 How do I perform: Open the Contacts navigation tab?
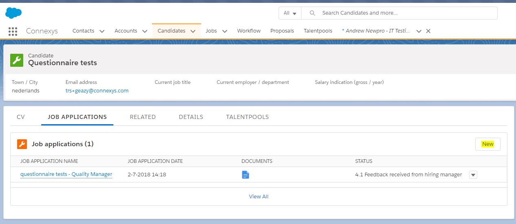[83, 31]
